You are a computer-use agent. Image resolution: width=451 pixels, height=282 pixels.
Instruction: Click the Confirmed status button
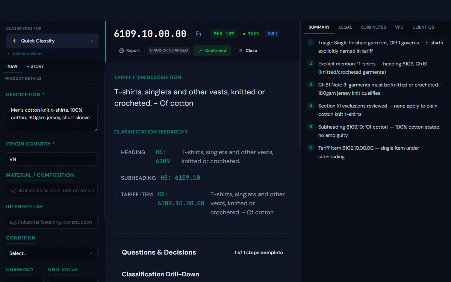(x=212, y=50)
